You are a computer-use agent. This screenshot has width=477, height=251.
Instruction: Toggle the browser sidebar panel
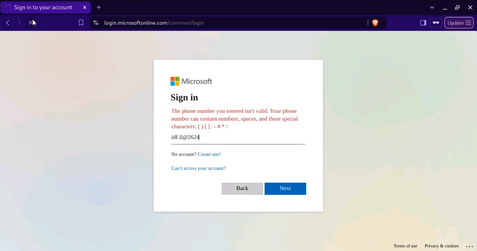coord(423,23)
